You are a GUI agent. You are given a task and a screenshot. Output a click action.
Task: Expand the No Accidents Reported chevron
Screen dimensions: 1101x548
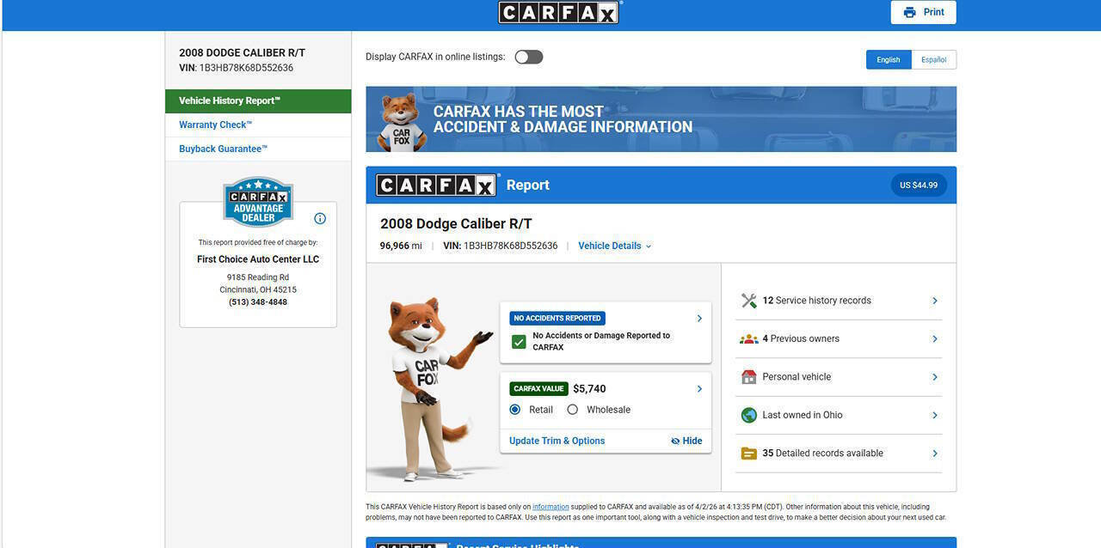coord(699,319)
